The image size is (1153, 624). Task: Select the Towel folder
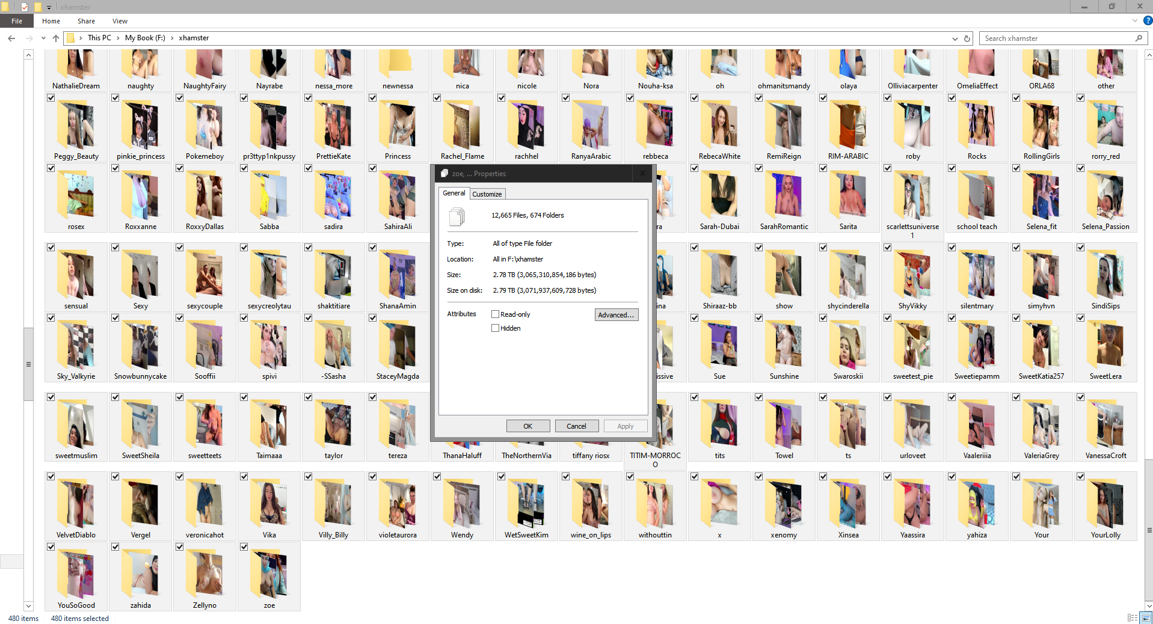(x=784, y=427)
